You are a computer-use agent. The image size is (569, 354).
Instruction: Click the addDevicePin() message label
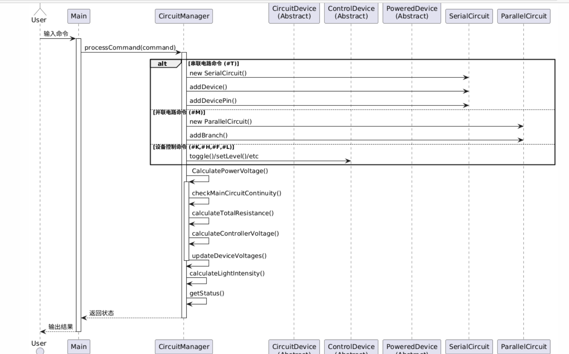pos(213,101)
